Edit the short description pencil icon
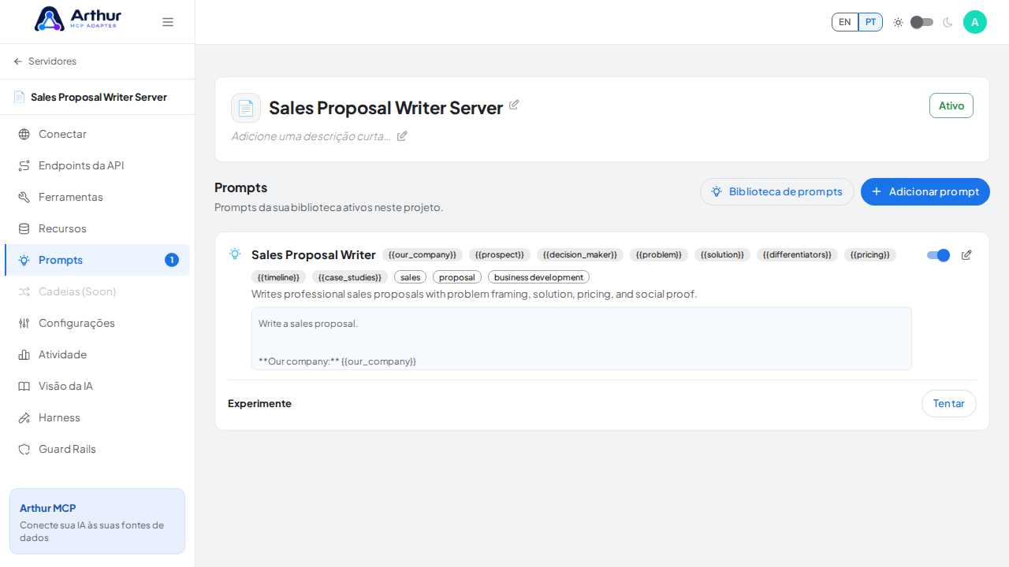Viewport: 1009px width, 567px height. point(402,136)
